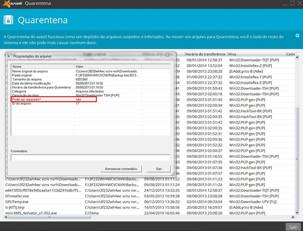Click the Quarentena padlock icon
This screenshot has height=231, width=303.
click(x=8, y=20)
